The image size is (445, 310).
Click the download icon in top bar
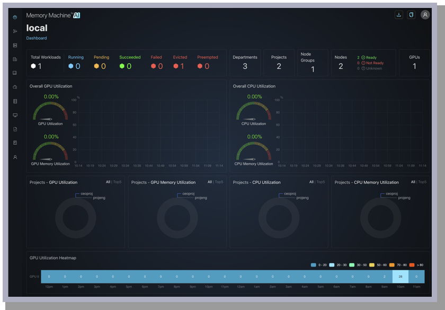click(x=399, y=15)
